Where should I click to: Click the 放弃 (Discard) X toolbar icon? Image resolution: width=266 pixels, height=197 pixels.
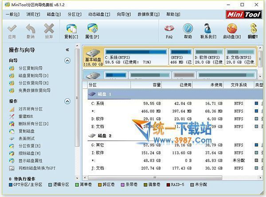point(49,29)
